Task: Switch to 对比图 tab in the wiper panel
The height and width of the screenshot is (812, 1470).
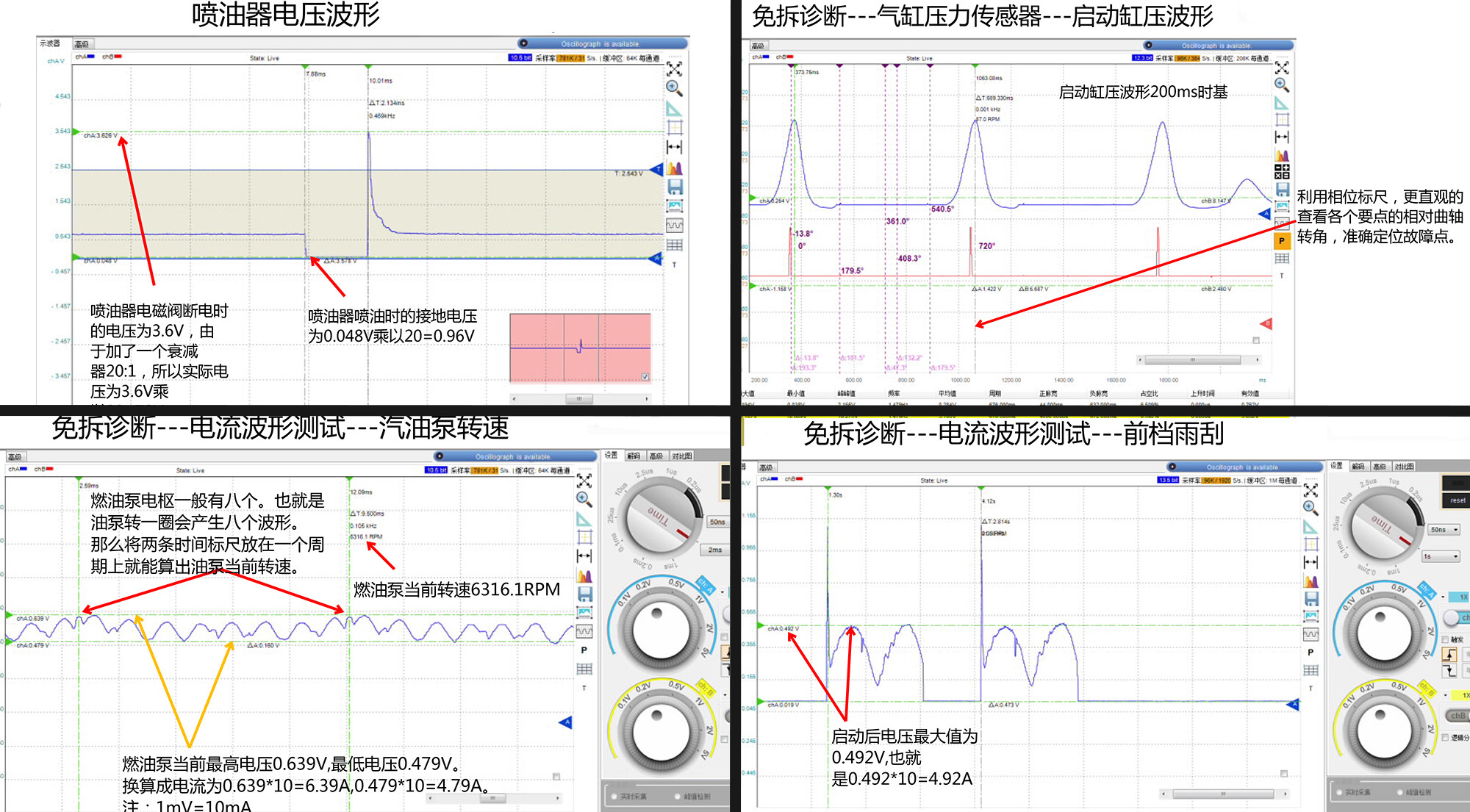Action: (1404, 467)
